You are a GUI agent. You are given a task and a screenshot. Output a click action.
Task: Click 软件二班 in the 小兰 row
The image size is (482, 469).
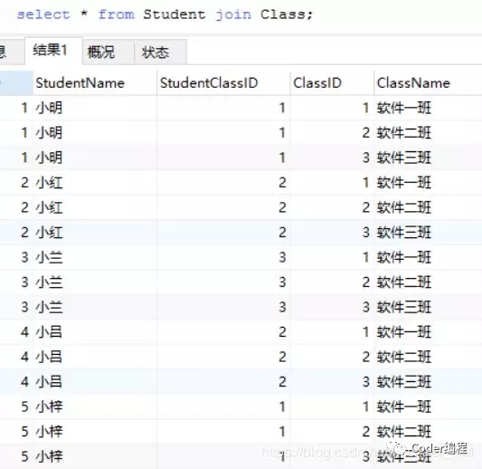coord(404,282)
